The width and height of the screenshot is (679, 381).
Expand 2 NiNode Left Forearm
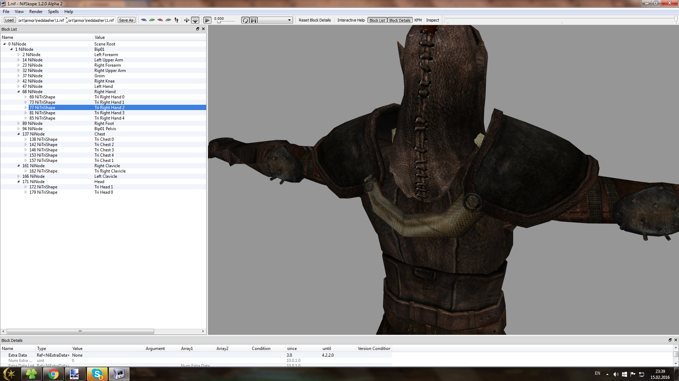18,55
